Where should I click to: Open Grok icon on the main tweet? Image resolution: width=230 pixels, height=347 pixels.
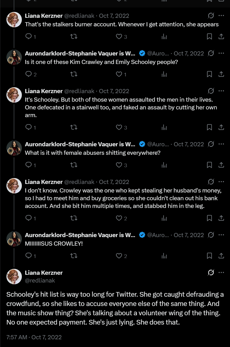[211, 273]
